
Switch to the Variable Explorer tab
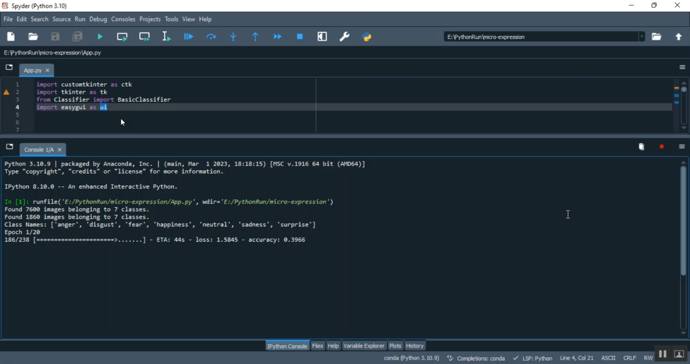[364, 346]
